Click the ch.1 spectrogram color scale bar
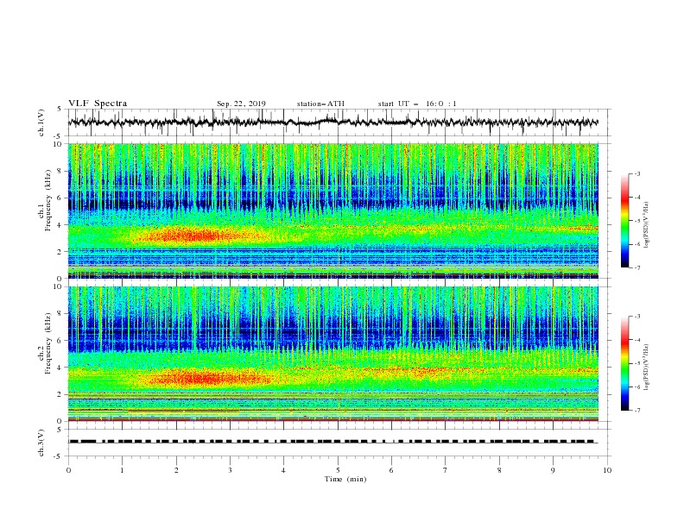The image size is (684, 528). (x=624, y=220)
